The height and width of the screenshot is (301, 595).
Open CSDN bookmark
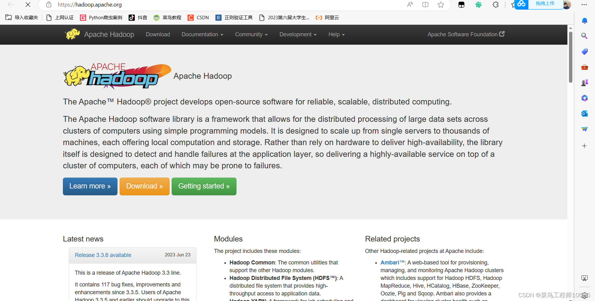(198, 18)
